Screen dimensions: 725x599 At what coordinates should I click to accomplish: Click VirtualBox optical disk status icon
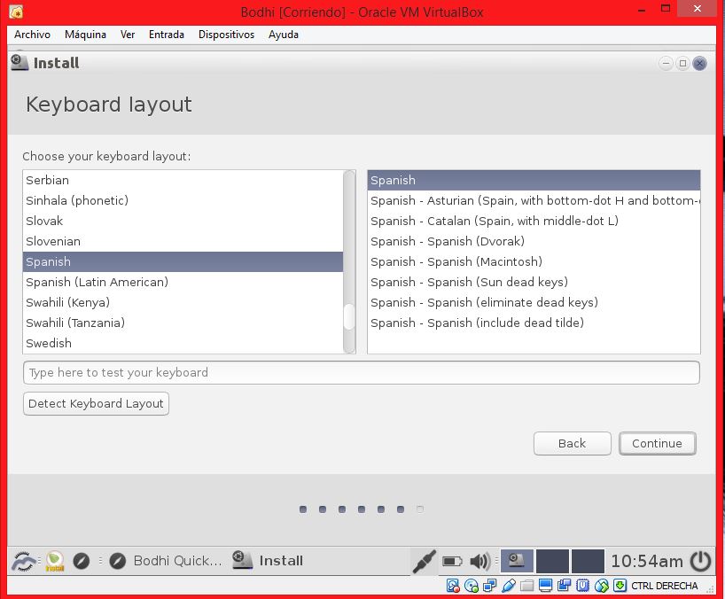pos(472,586)
